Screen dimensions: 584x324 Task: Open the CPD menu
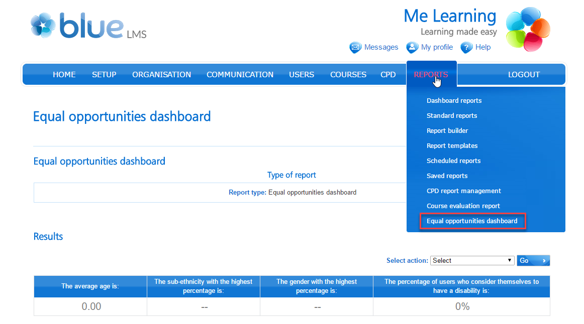tap(388, 75)
